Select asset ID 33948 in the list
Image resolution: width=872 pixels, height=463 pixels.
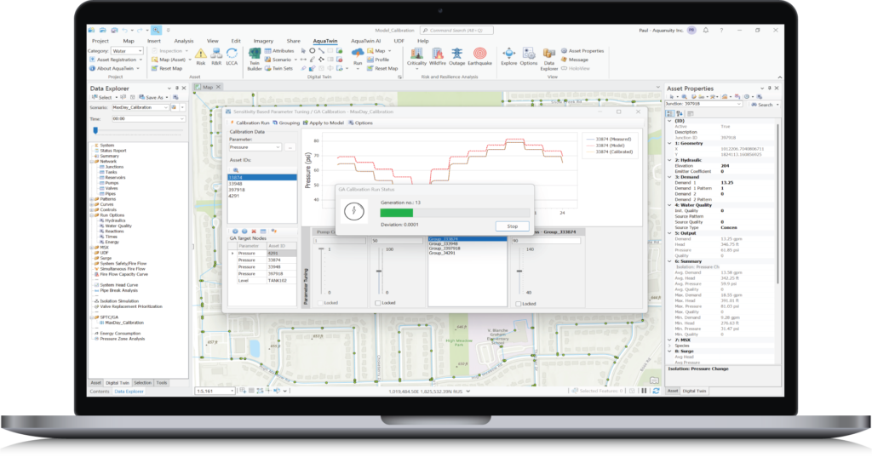262,184
